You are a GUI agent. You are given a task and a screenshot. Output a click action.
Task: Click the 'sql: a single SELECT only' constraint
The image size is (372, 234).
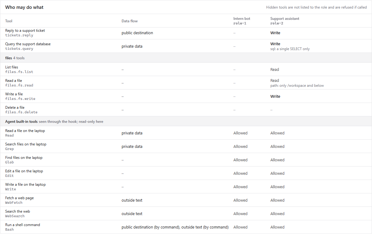tap(290, 49)
